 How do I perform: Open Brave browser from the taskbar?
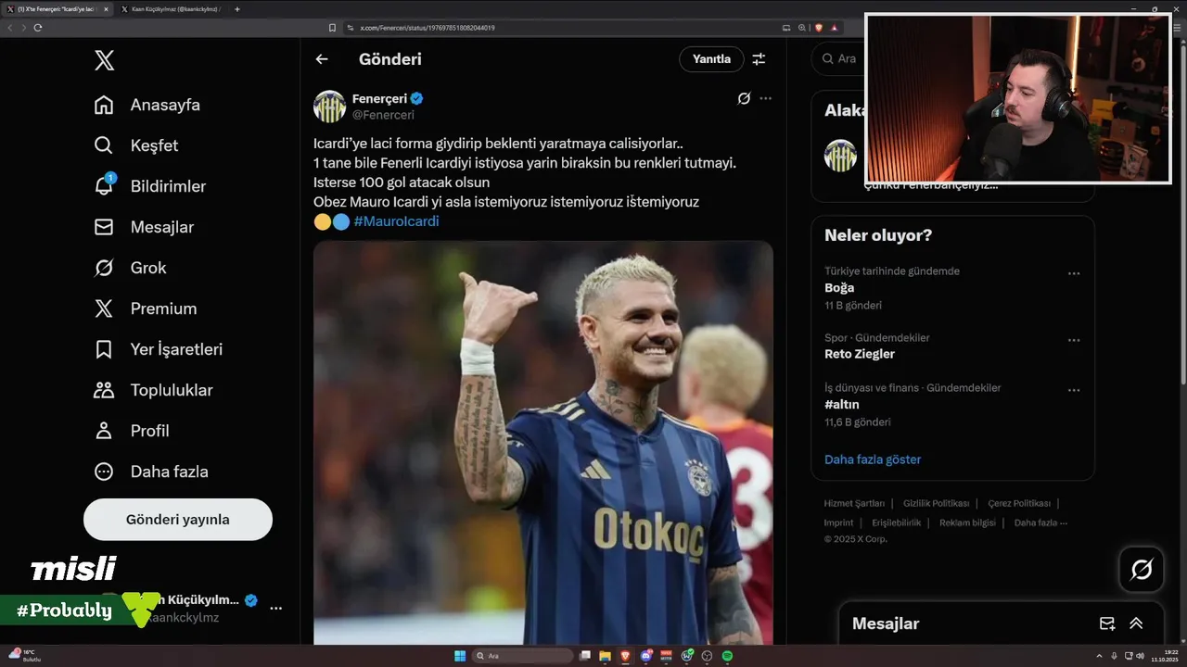pos(625,656)
